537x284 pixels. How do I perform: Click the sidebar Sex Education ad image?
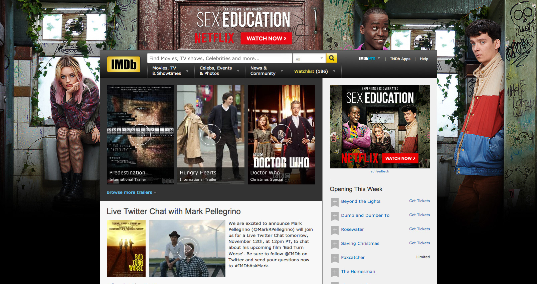(380, 127)
